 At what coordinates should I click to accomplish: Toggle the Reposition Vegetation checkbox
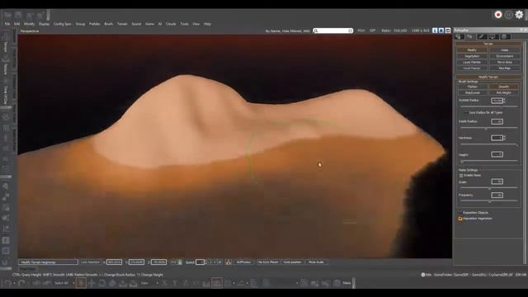coord(460,219)
